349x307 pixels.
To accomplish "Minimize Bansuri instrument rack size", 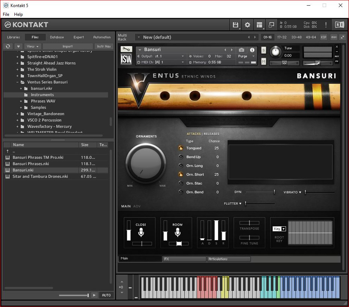I will pyautogui.click(x=337, y=52).
